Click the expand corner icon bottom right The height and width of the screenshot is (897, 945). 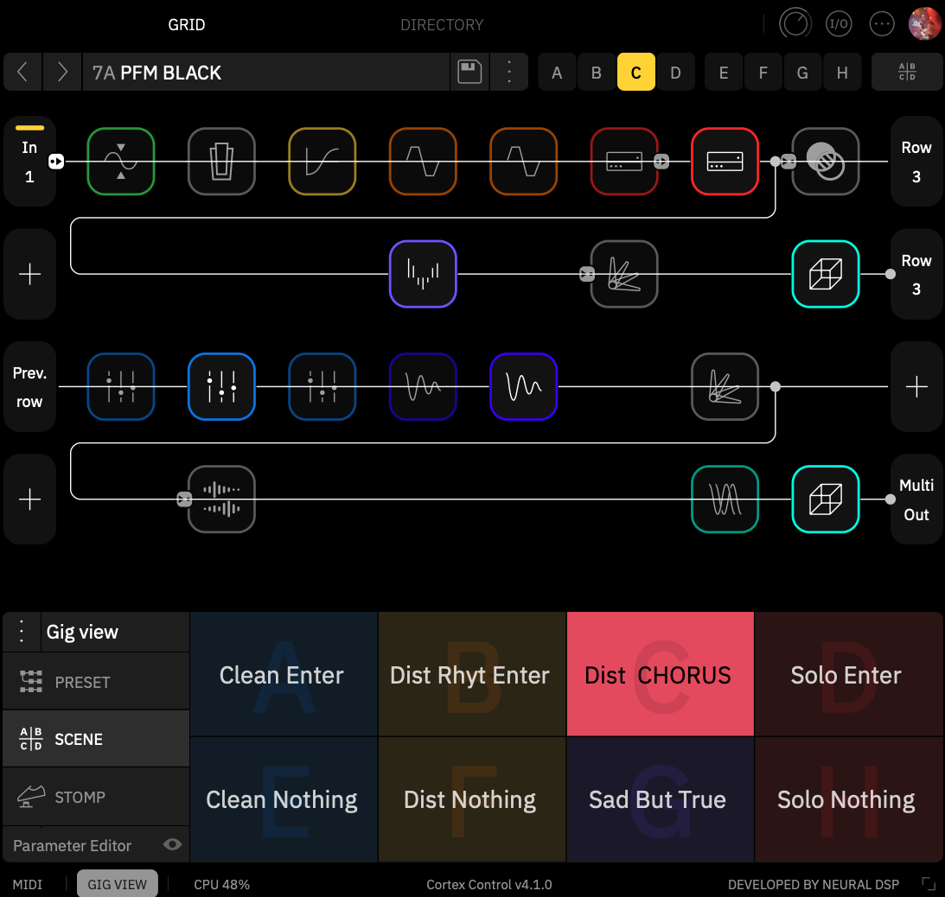click(929, 884)
